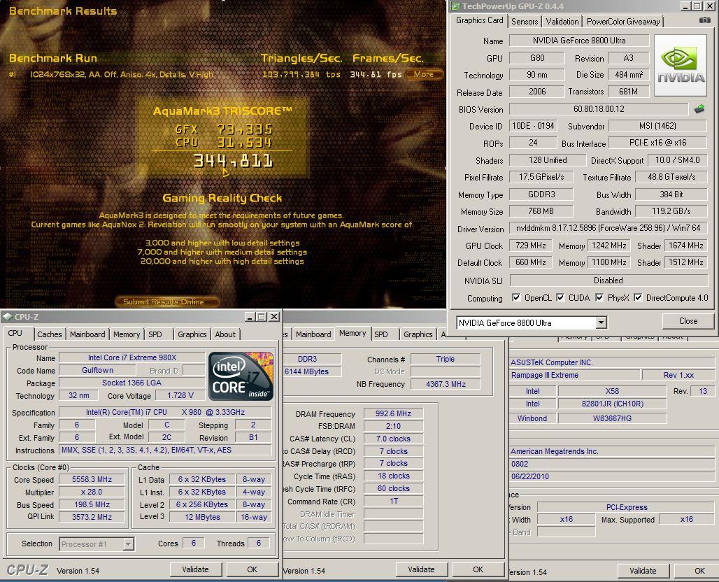The height and width of the screenshot is (582, 719).
Task: Click the Level 3 cache value 12 MBytes
Action: [x=202, y=517]
